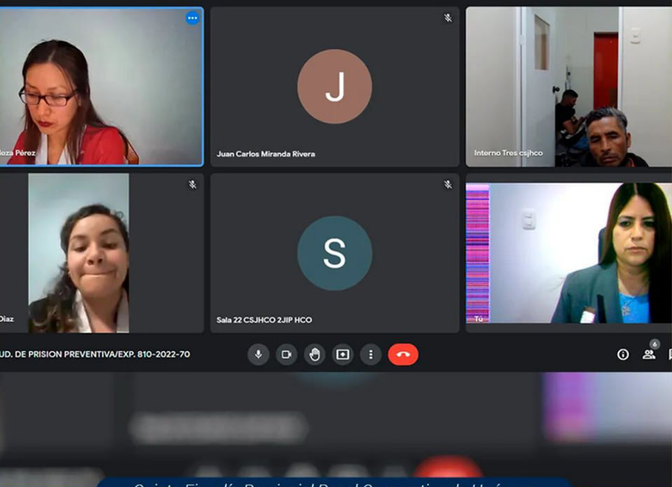This screenshot has height=487, width=672.
Task: Open more options in the call toolbar
Action: point(370,354)
